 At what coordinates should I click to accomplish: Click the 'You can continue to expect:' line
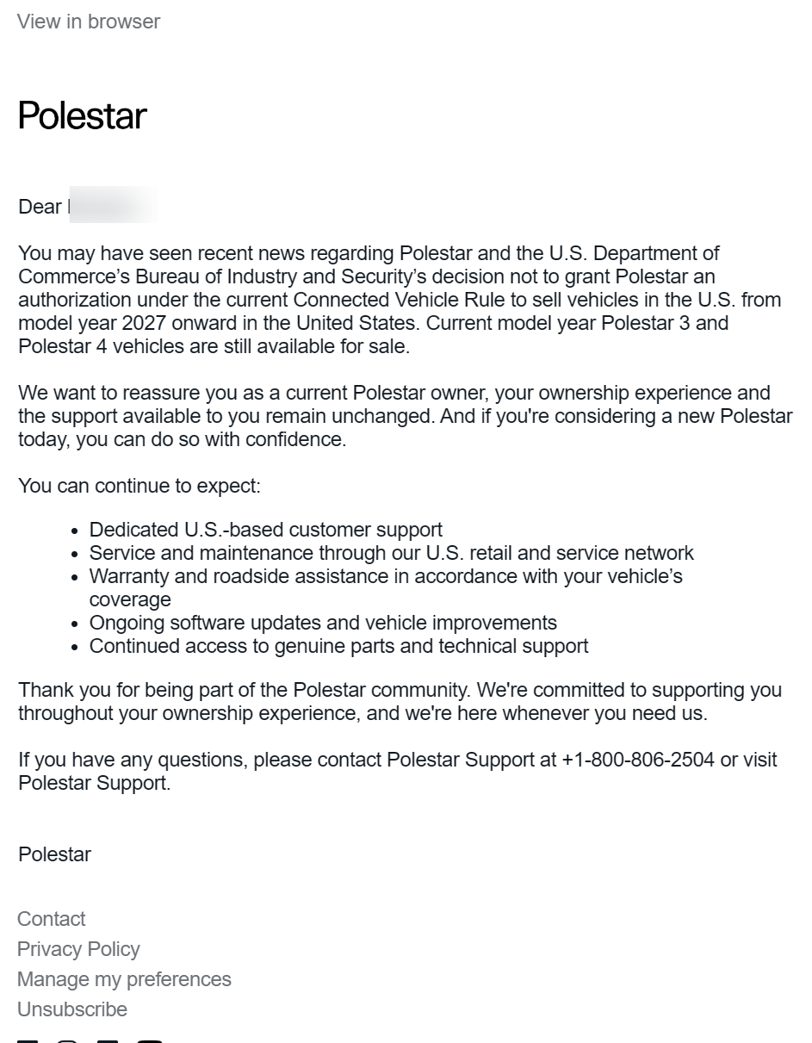tap(139, 486)
